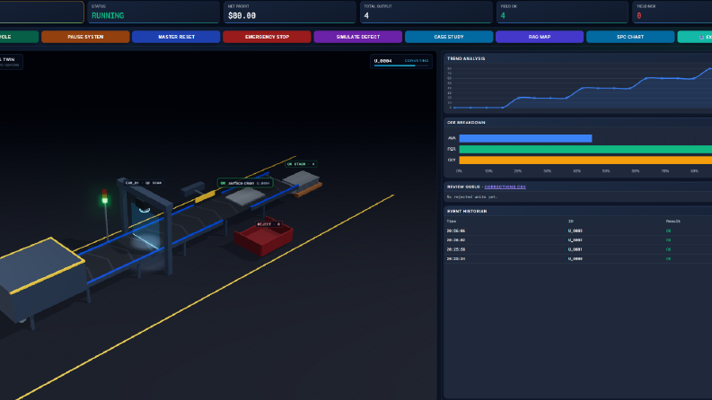Viewport: 712px width, 400px height.
Task: Click the Yield NOK value 0
Action: [639, 16]
